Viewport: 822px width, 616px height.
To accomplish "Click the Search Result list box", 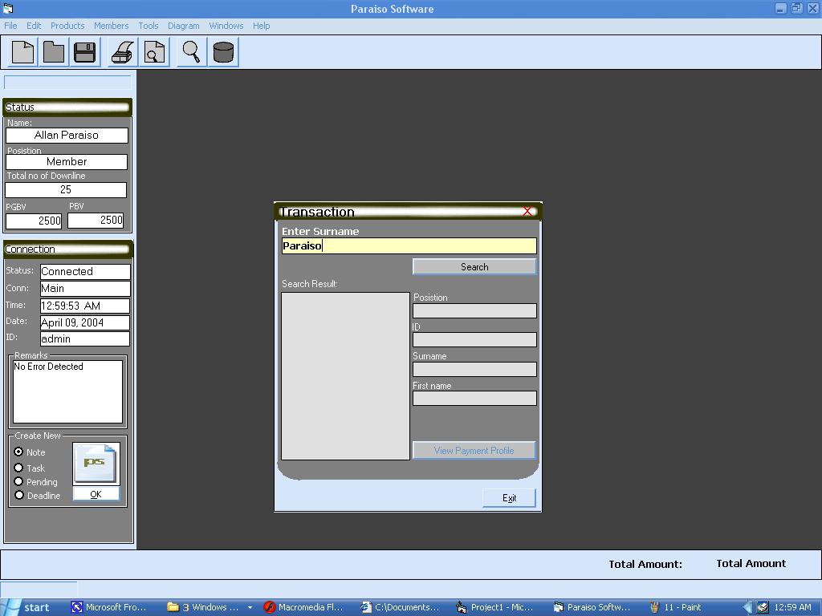I will [345, 376].
